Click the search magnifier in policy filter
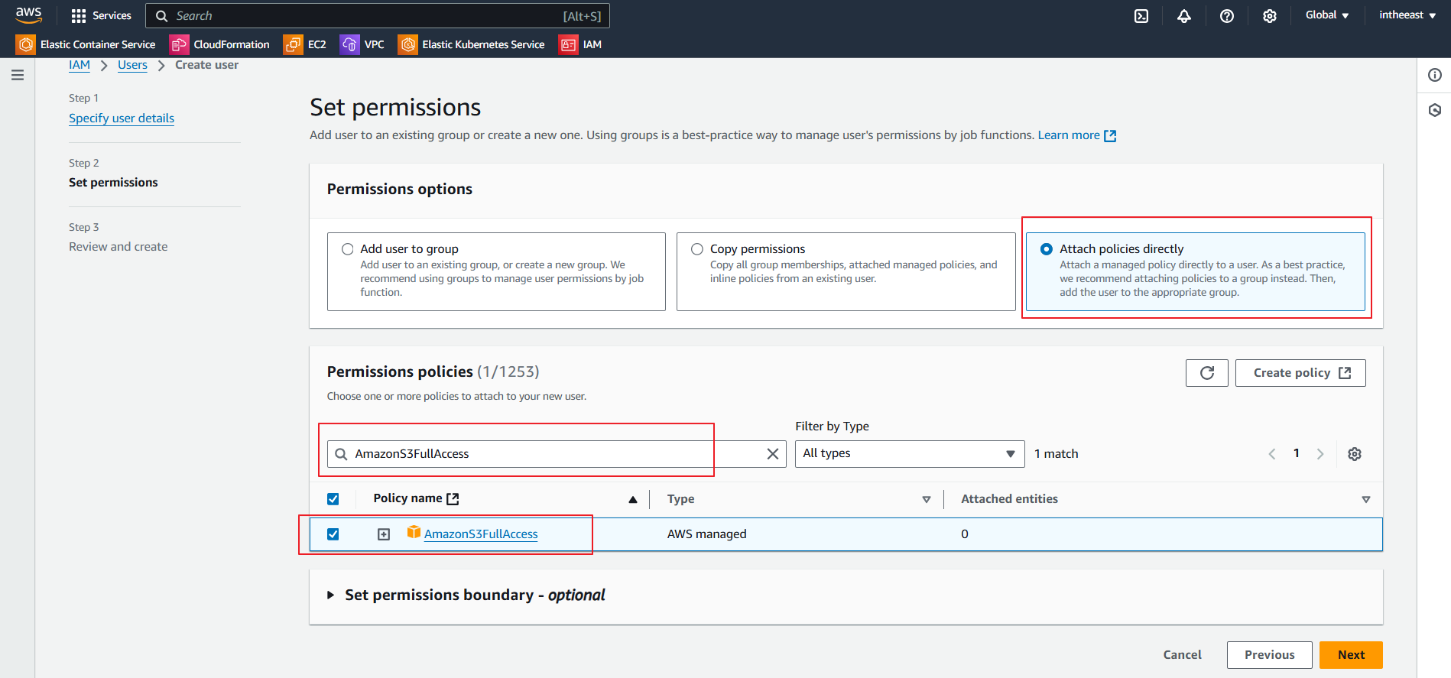The width and height of the screenshot is (1451, 678). (342, 454)
